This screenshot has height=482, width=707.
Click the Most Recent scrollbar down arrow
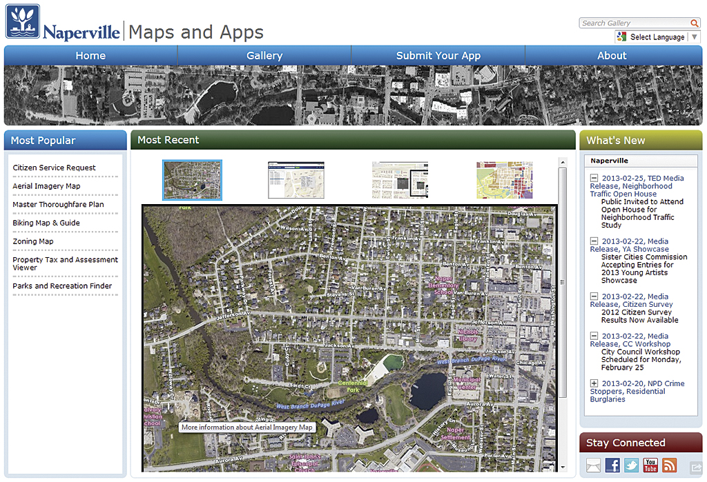(x=562, y=468)
